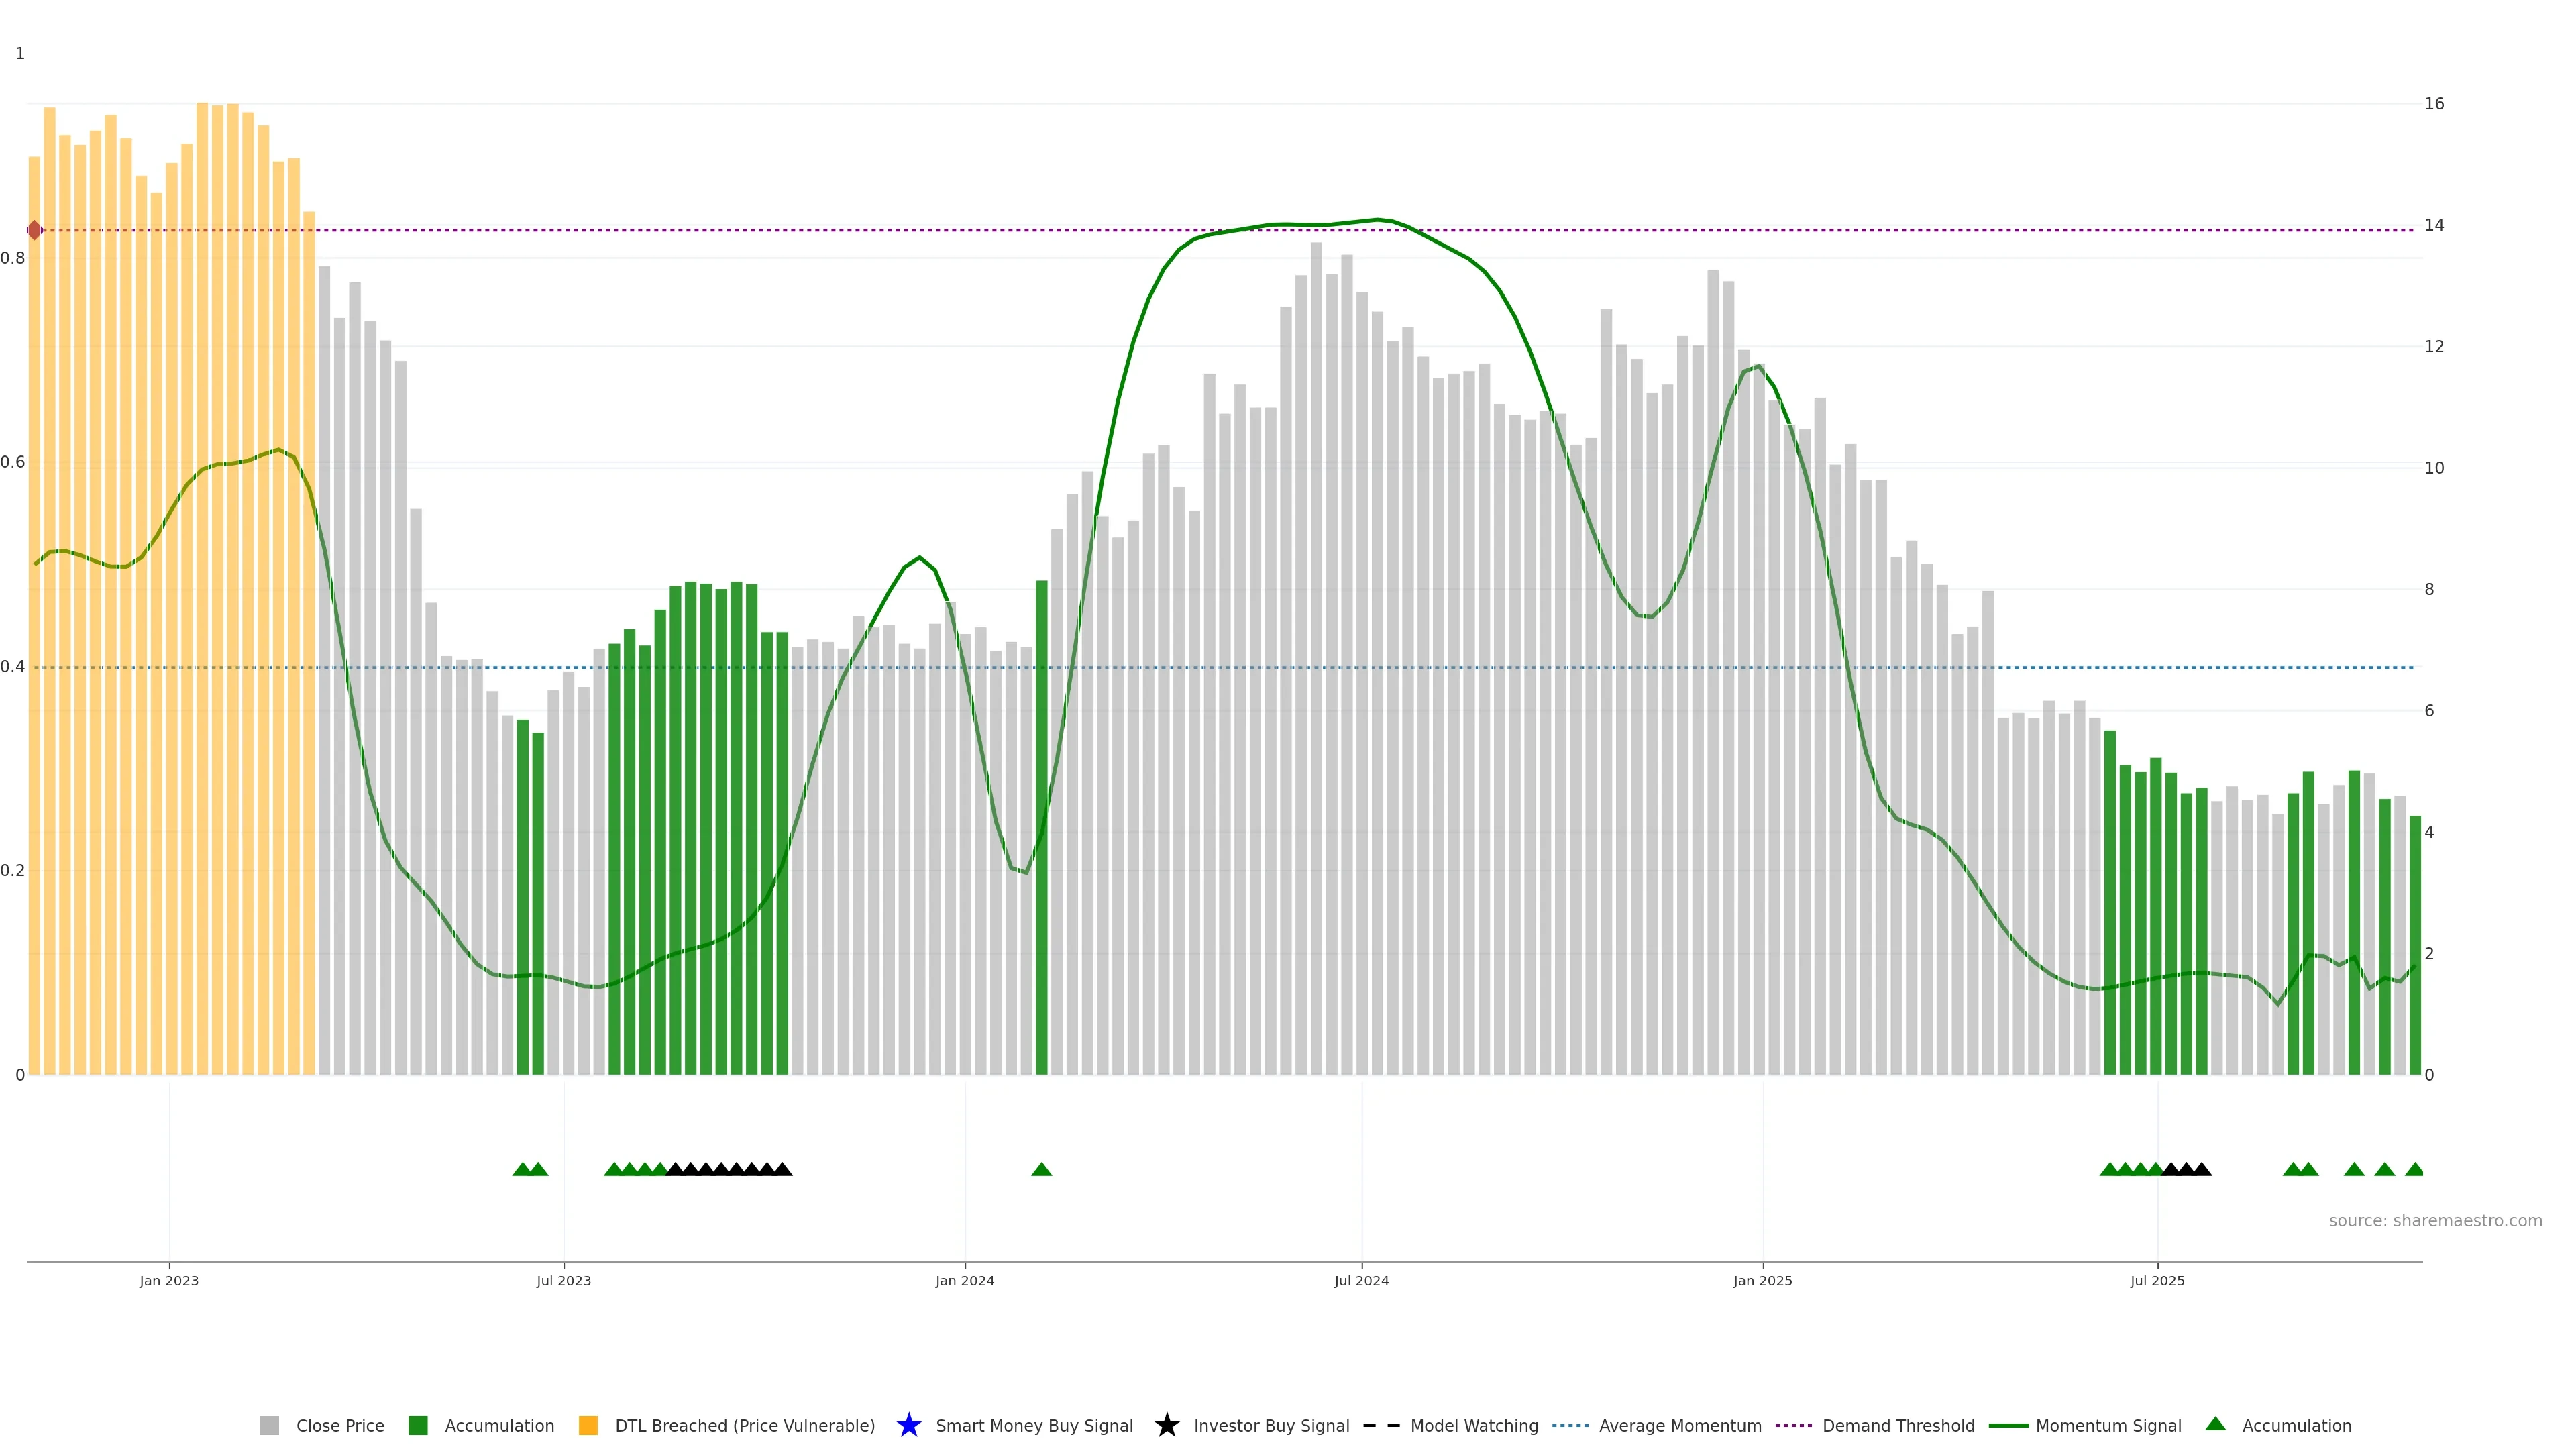This screenshot has width=2576, height=1449.
Task: Click the red diamond on Demand Threshold line
Action: pos(35,231)
